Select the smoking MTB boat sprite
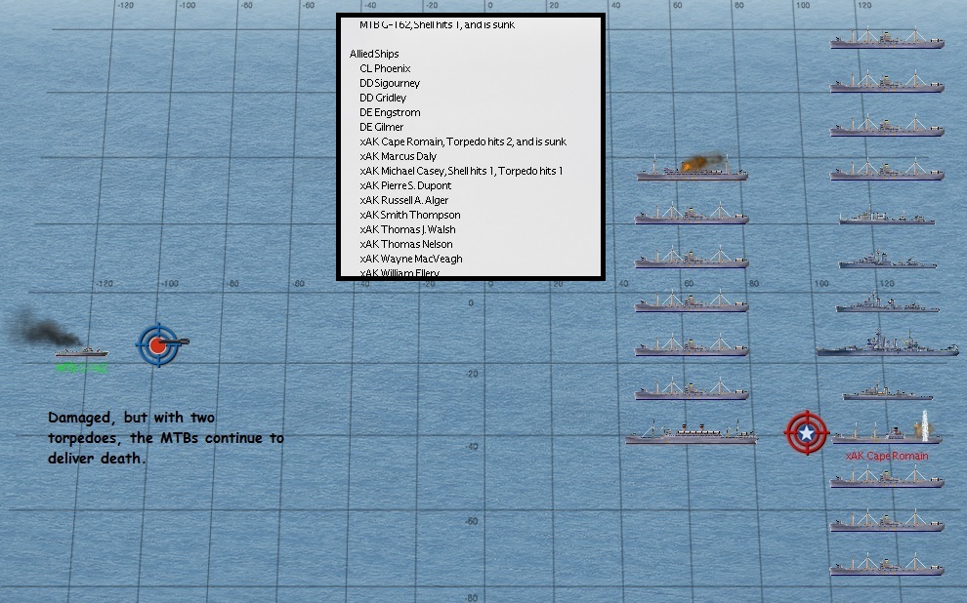Viewport: 967px width, 603px height. (80, 351)
